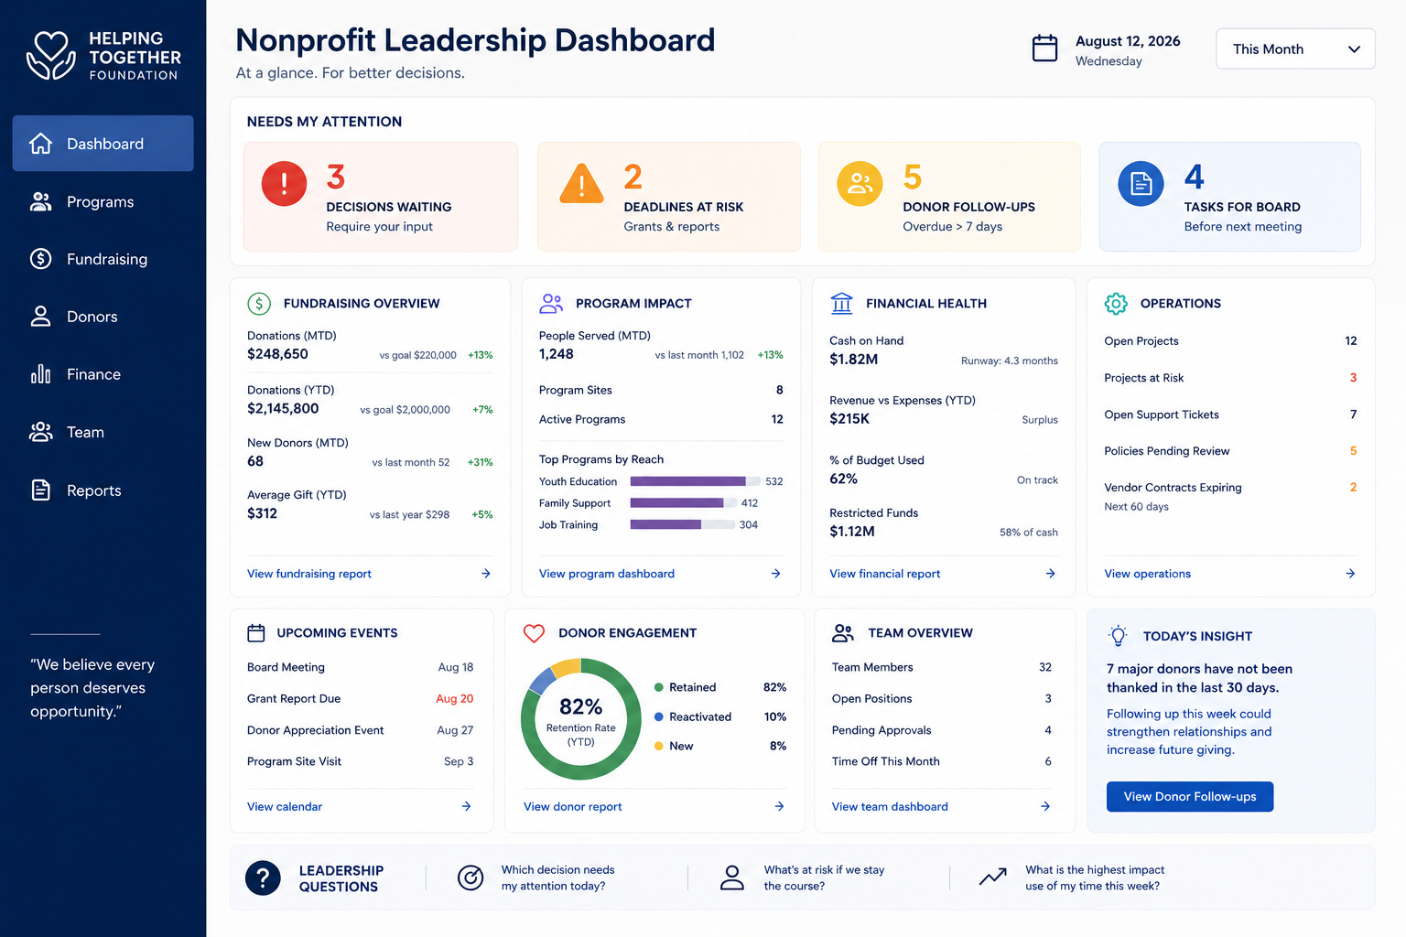Click the Youth Education reach progress bar
The width and height of the screenshot is (1406, 937).
(x=695, y=481)
